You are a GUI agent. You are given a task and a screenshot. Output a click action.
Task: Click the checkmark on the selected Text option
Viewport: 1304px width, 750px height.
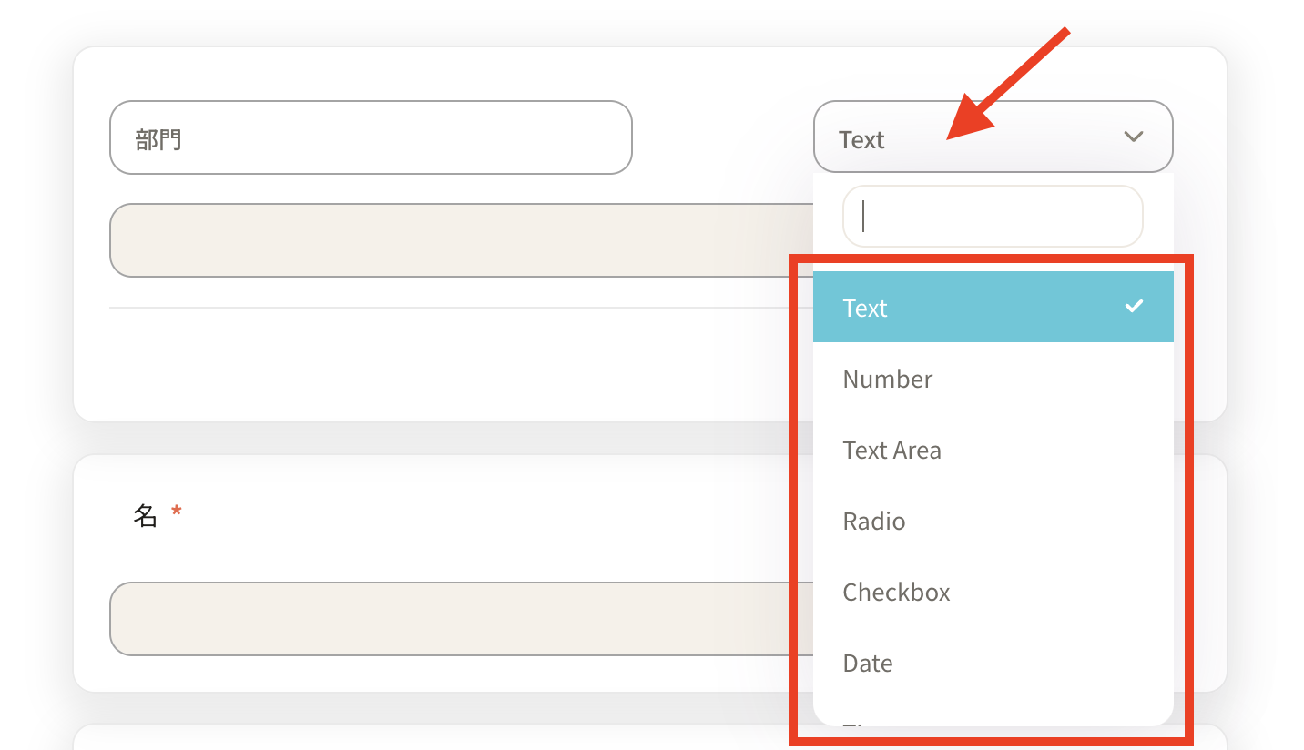click(x=1134, y=307)
